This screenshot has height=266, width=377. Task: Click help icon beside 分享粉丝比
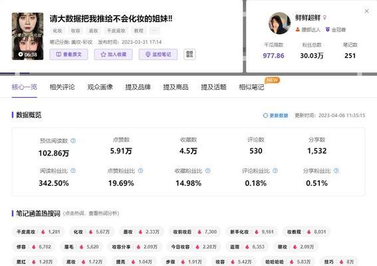tap(336, 171)
